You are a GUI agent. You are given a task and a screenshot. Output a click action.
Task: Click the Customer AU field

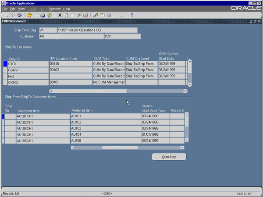71,36
